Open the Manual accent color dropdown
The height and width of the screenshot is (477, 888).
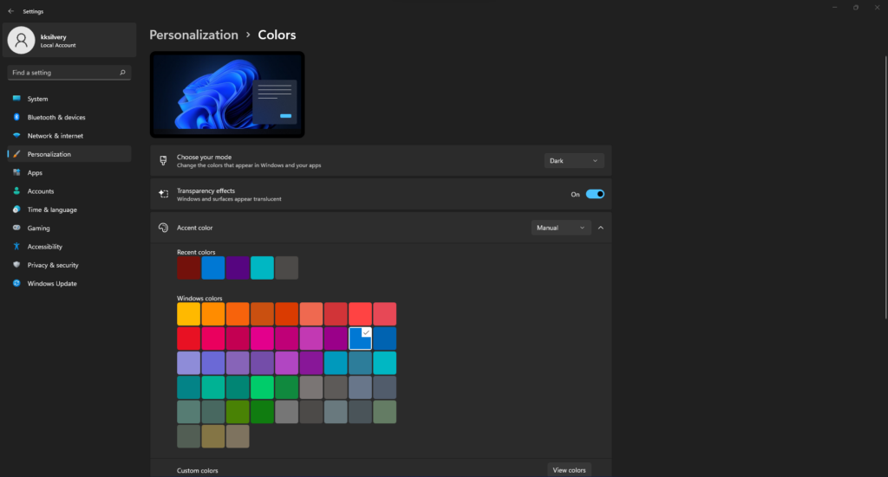coord(561,227)
